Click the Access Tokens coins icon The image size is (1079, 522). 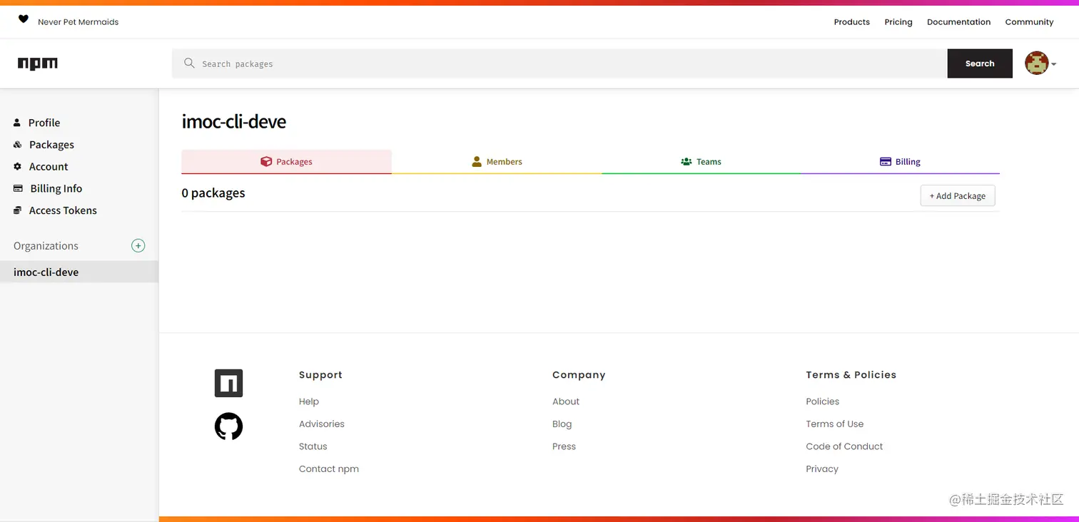click(18, 210)
